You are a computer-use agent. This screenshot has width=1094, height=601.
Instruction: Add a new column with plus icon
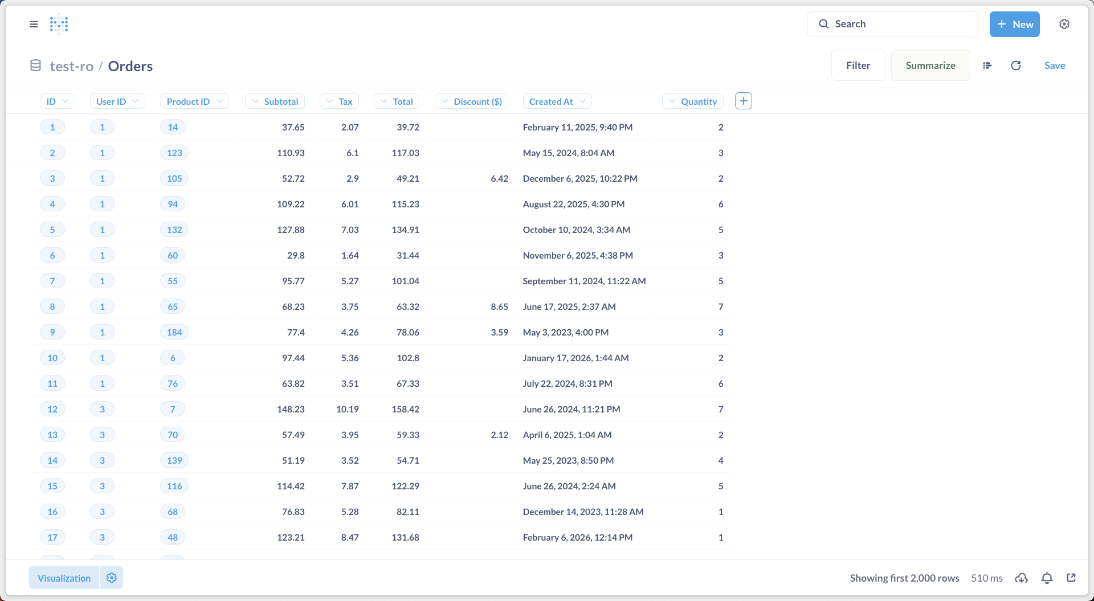point(743,101)
